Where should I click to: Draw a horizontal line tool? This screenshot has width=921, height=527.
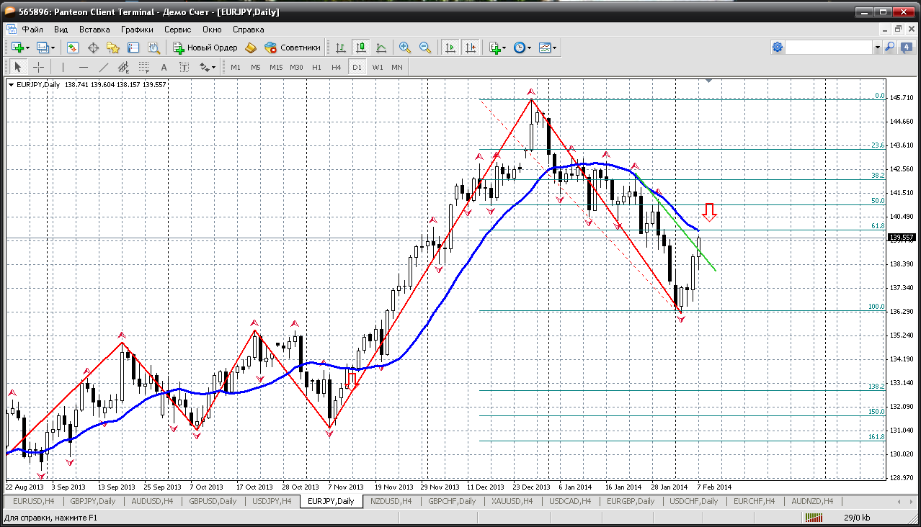click(83, 67)
